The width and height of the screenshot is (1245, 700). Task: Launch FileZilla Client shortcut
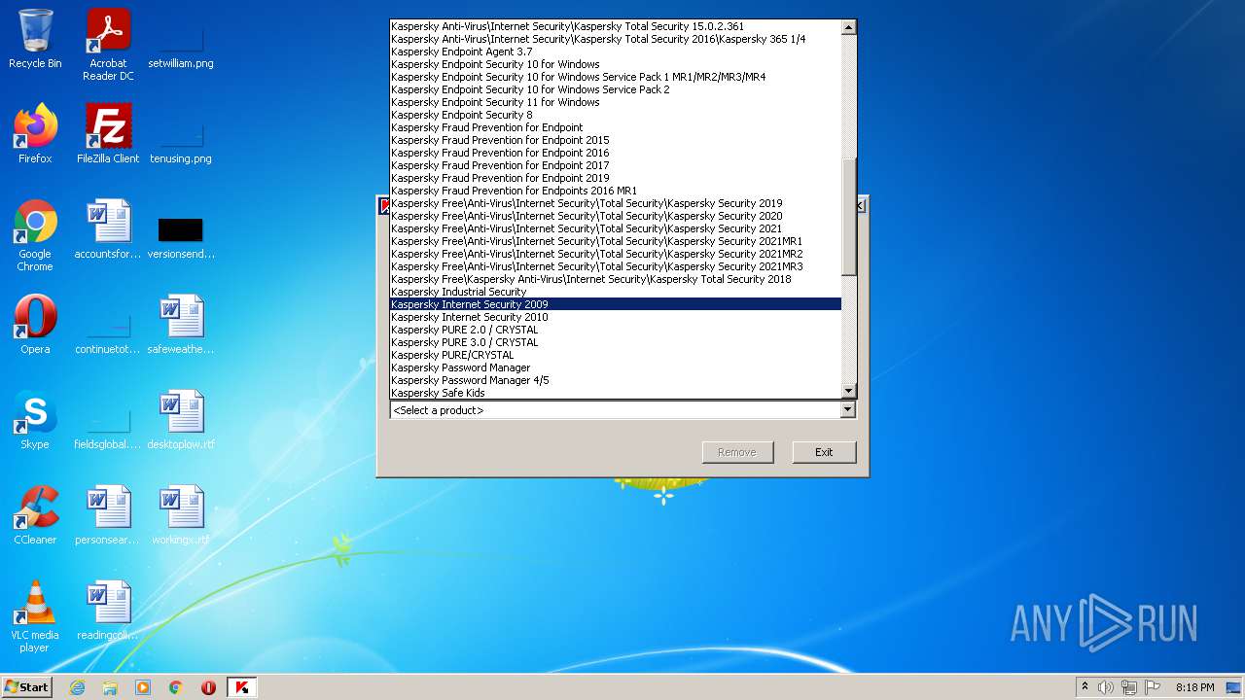click(108, 134)
